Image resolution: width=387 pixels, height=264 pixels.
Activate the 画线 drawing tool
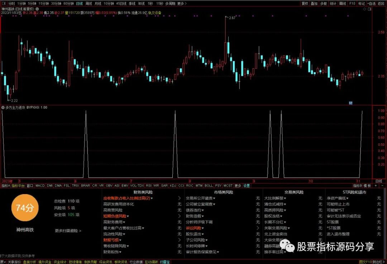[x=342, y=4]
